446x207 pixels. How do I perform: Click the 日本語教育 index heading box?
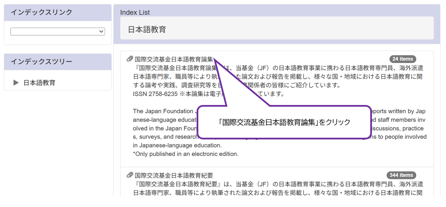point(277,28)
